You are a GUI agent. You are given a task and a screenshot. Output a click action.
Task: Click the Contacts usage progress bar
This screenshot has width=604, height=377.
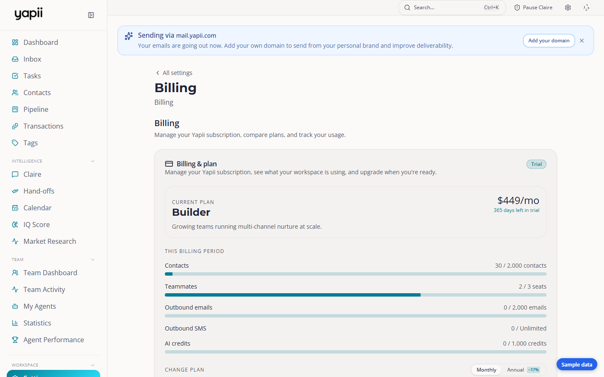click(x=356, y=274)
